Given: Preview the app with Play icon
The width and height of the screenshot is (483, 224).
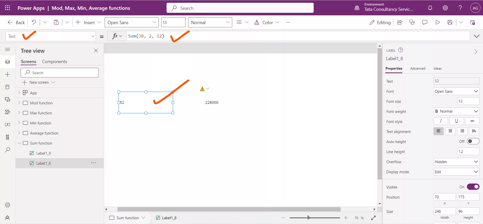Looking at the screenshot, I should tap(437, 22).
